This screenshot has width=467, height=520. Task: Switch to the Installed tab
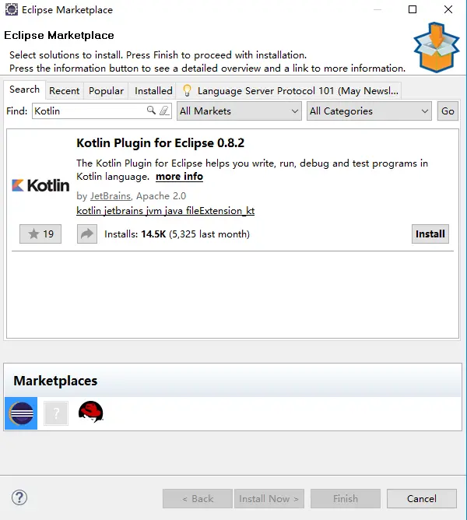[153, 91]
